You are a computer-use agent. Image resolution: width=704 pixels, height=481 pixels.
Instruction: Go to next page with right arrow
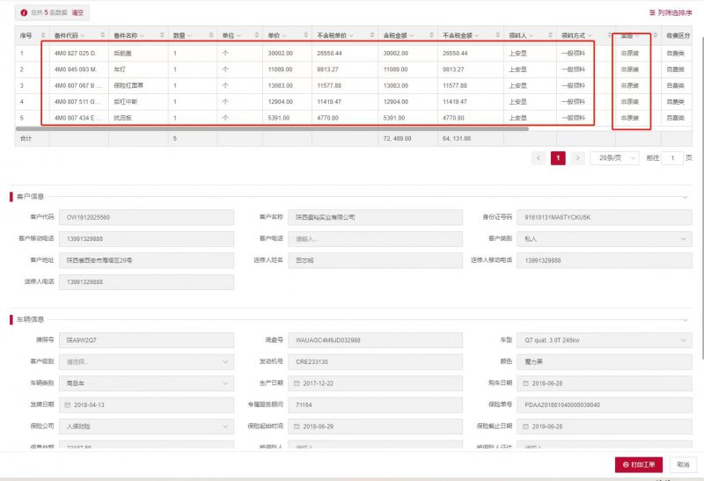(x=578, y=158)
